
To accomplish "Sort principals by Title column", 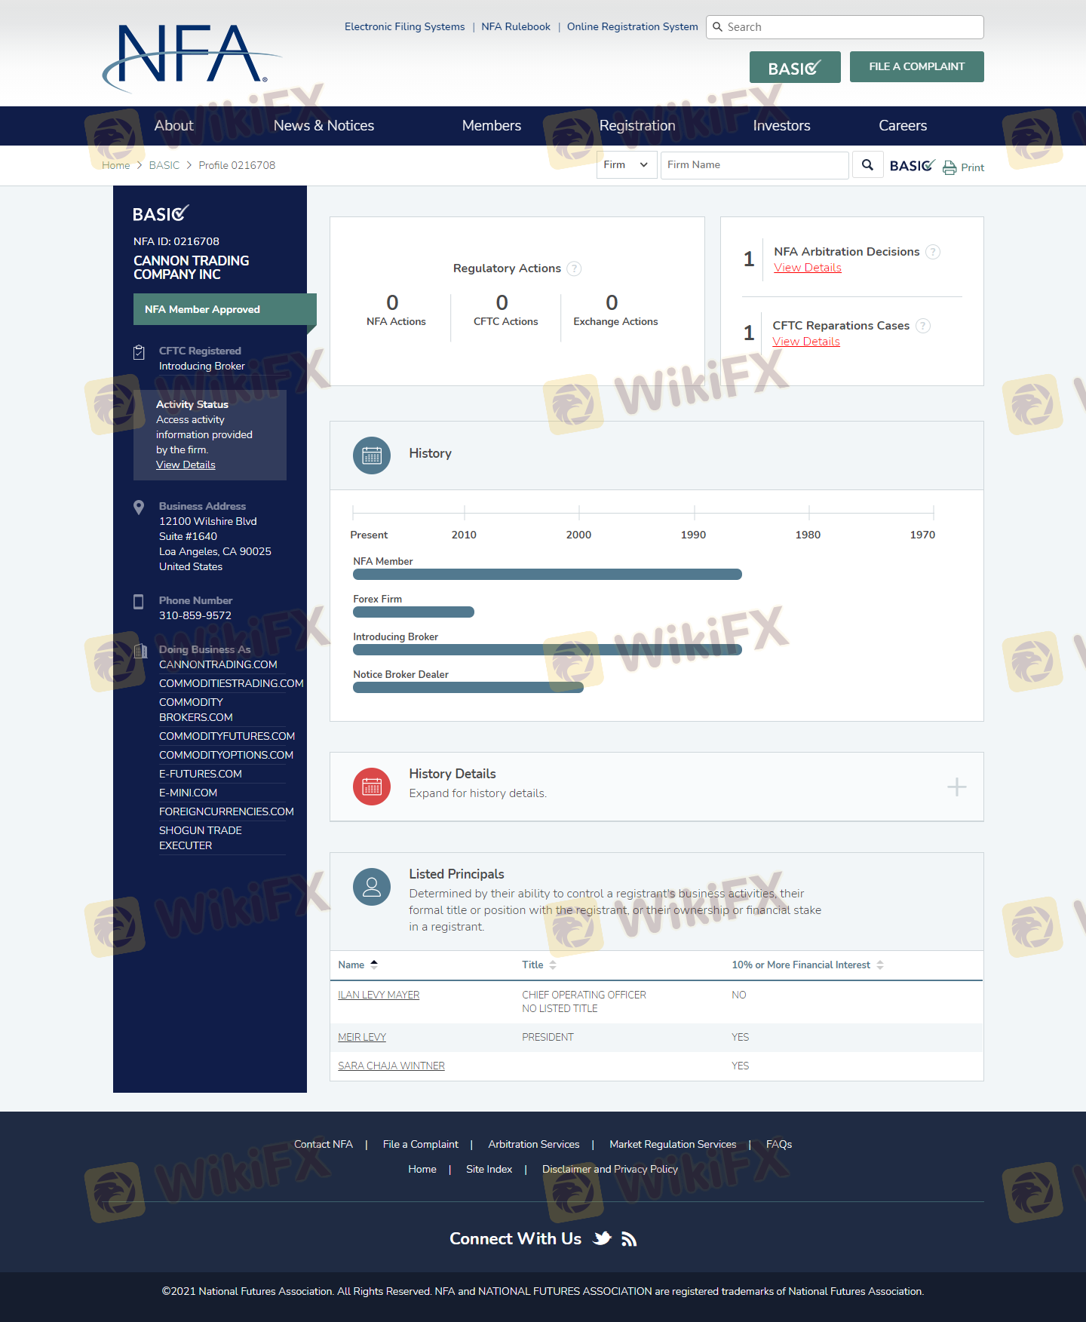I will (x=539, y=965).
